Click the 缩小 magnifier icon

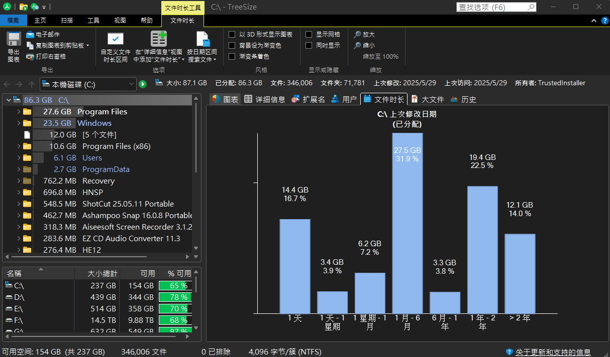pos(357,45)
